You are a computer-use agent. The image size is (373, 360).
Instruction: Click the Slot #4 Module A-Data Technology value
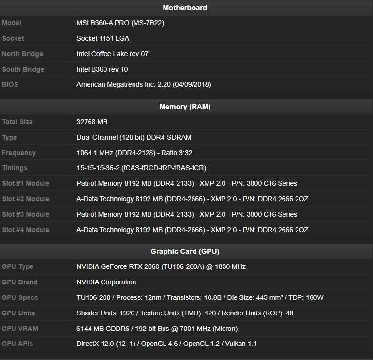tap(192, 230)
